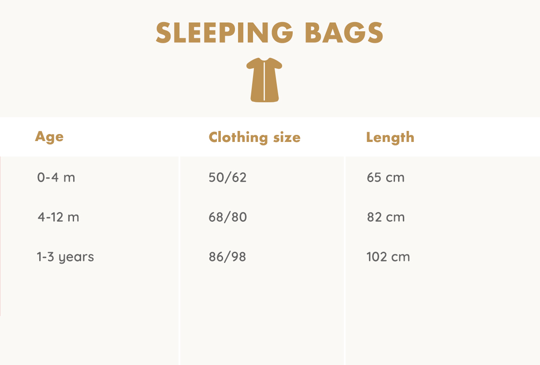This screenshot has width=540, height=365.
Task: Click the 4-12 m age entry
Action: click(58, 217)
